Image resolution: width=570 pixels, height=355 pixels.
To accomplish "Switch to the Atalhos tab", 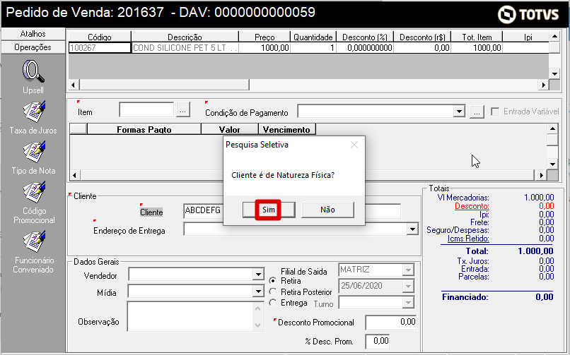I will point(33,34).
